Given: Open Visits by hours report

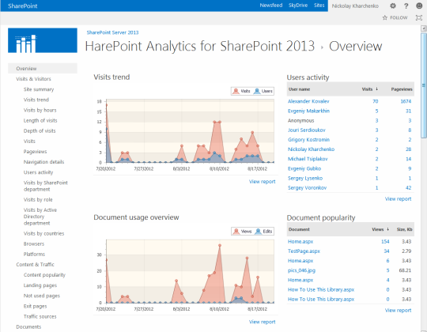Looking at the screenshot, I should click(40, 110).
